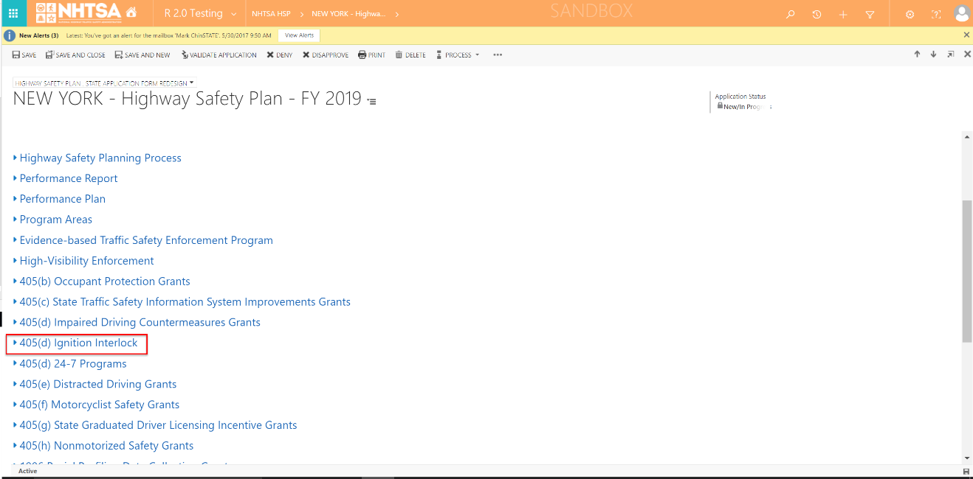This screenshot has width=973, height=479.
Task: Expand 405(b) Occupant Protection Grants
Action: (x=102, y=282)
